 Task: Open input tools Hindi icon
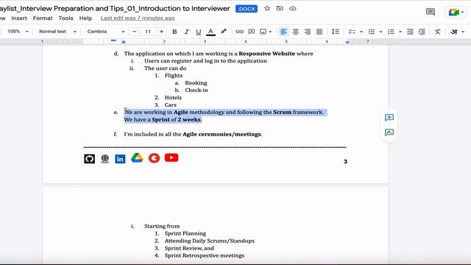[x=454, y=32]
